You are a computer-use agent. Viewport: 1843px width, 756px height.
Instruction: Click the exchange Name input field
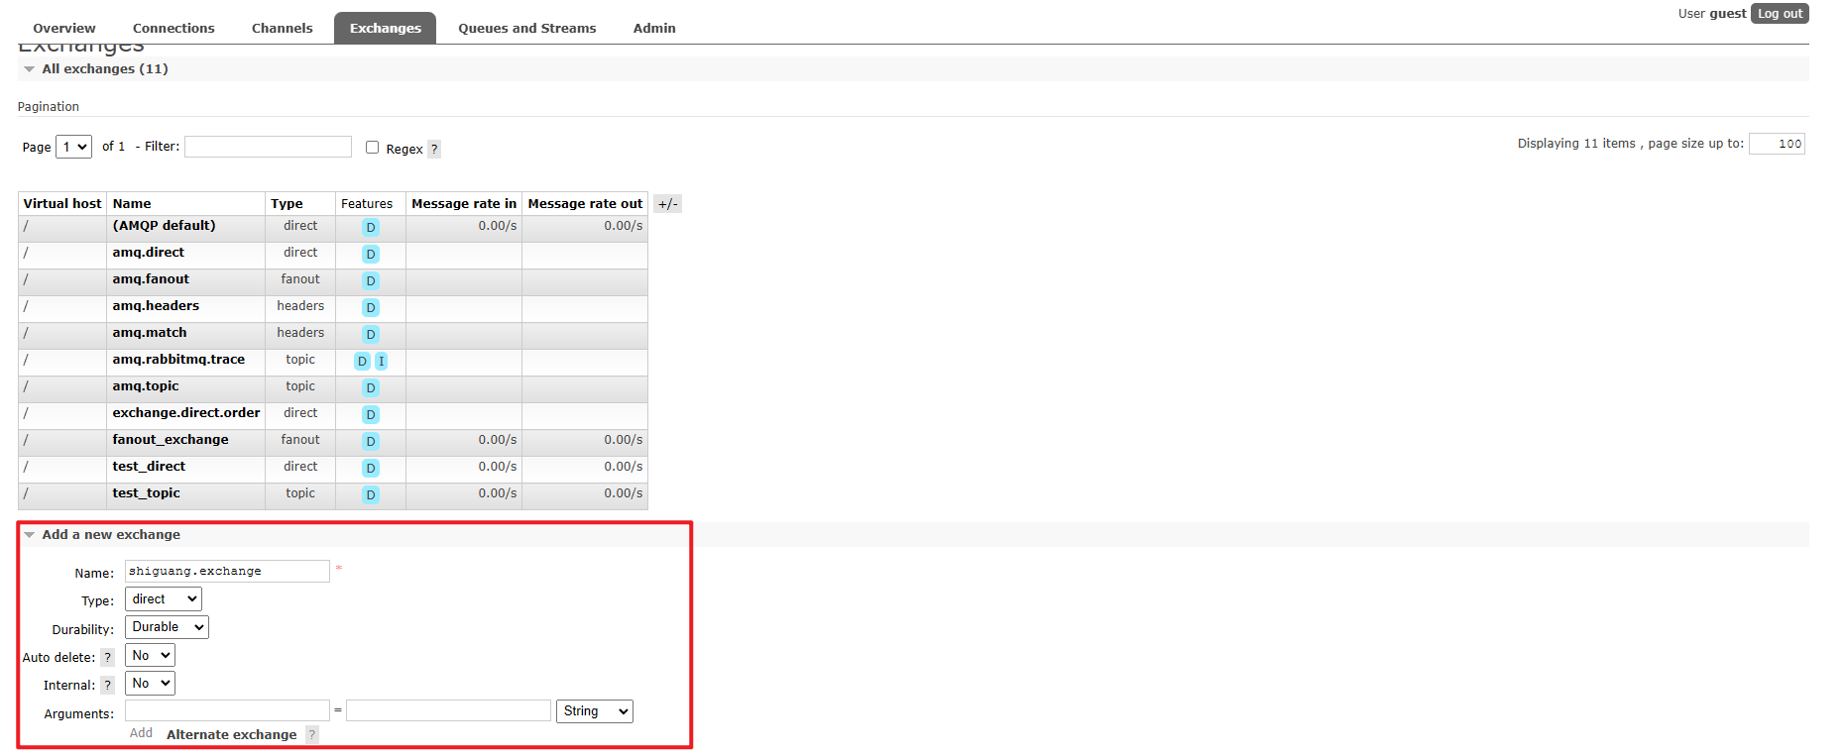(x=227, y=571)
